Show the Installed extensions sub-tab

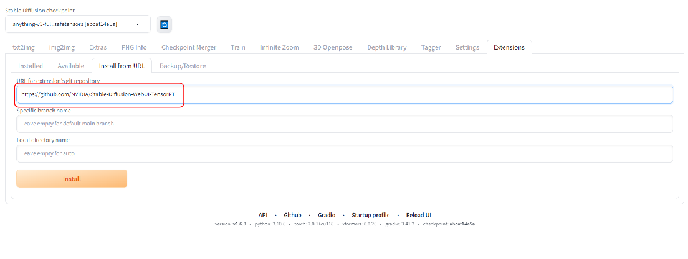coord(31,65)
